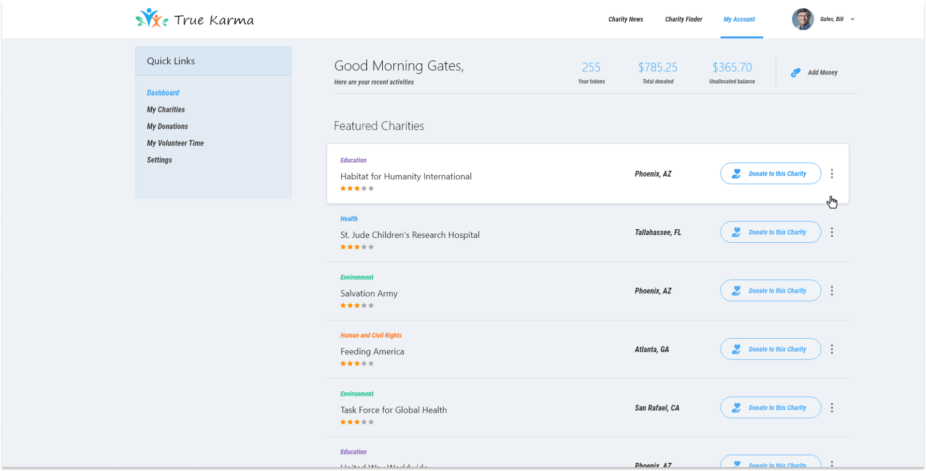Go to My Charities in Quick Links

click(166, 110)
